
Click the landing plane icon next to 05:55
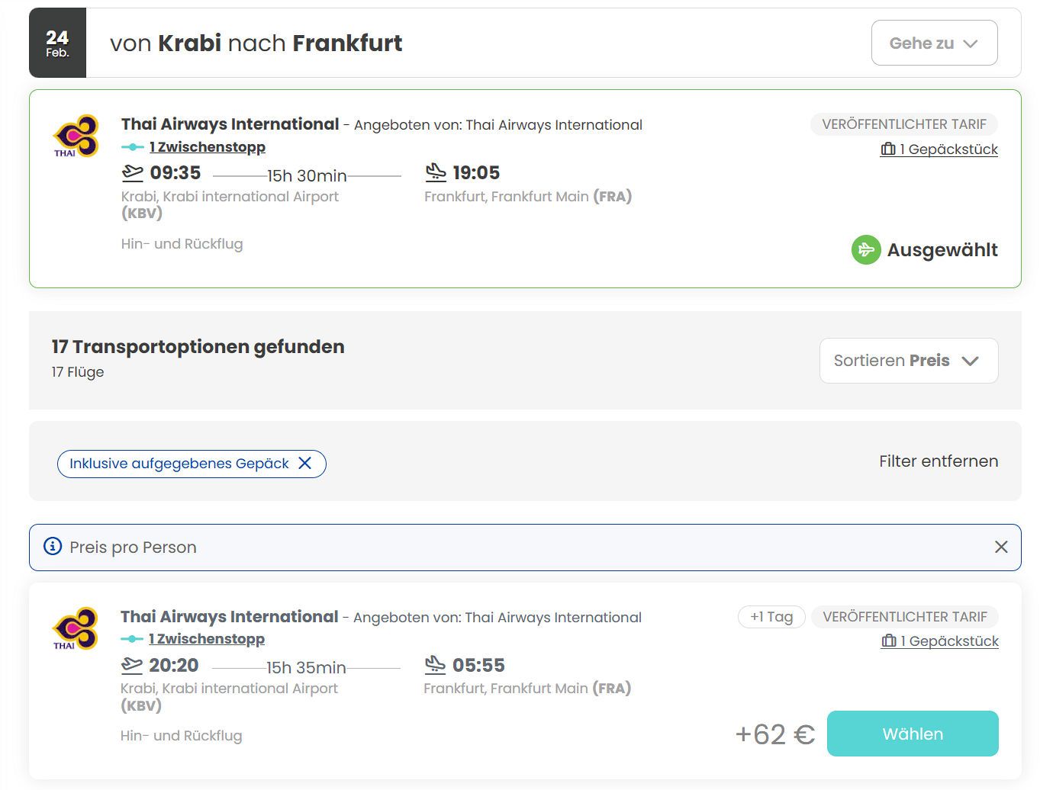coord(435,665)
